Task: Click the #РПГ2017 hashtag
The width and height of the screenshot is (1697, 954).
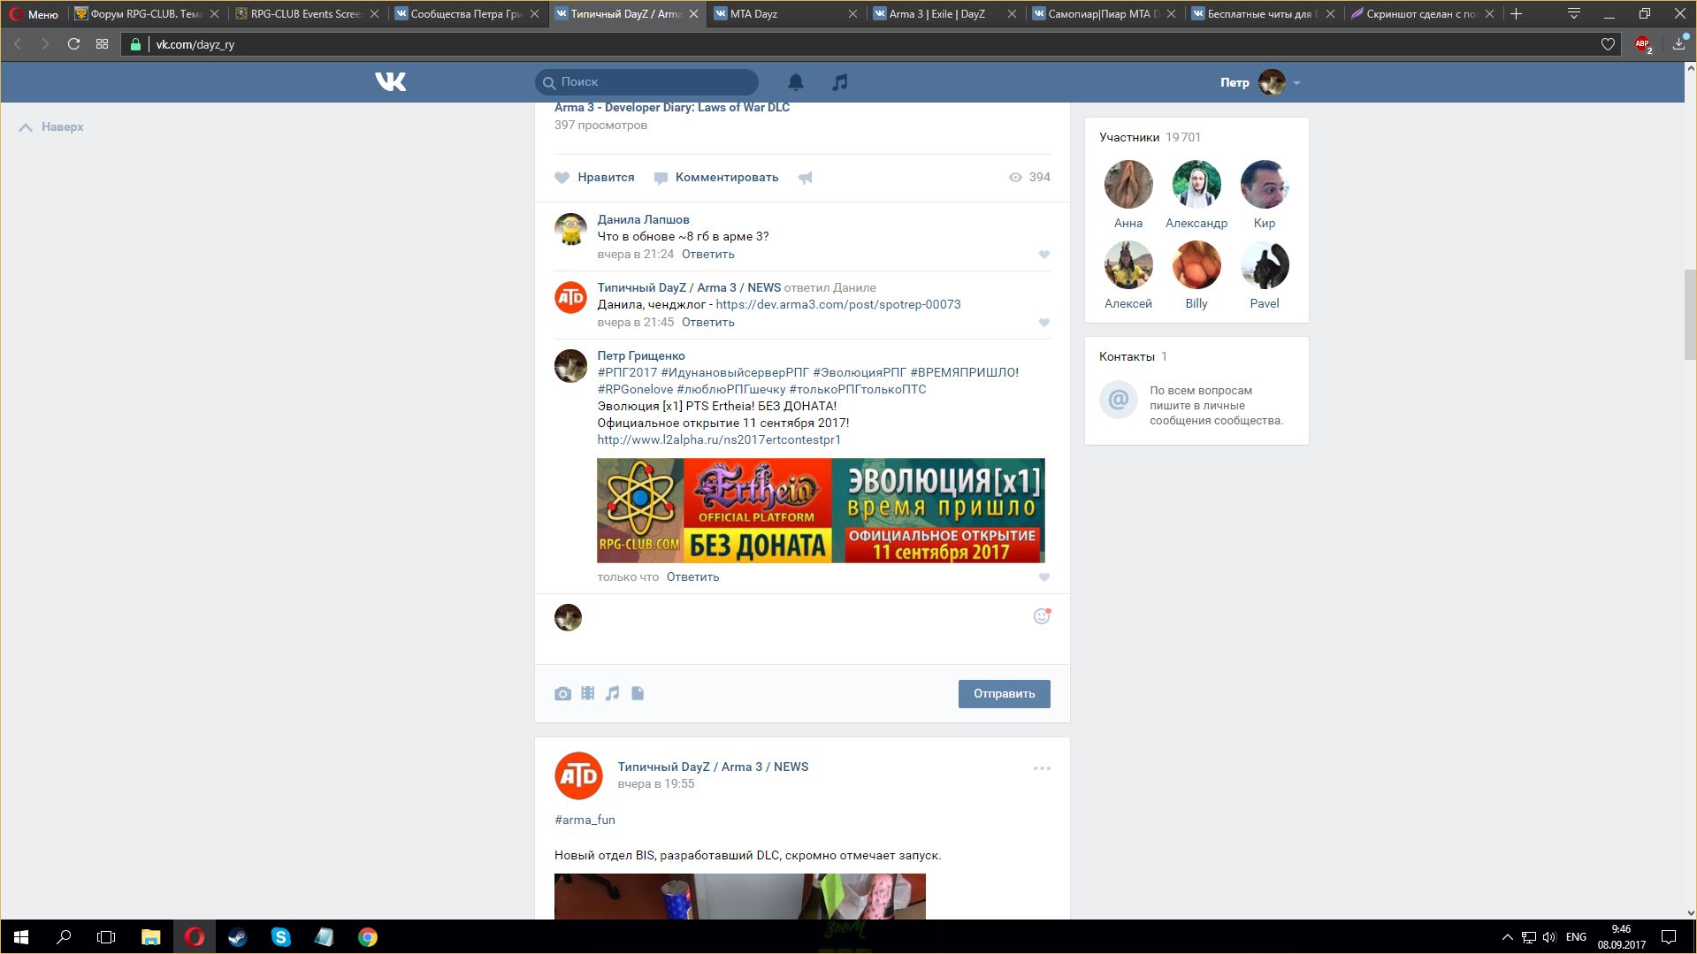Action: click(627, 373)
